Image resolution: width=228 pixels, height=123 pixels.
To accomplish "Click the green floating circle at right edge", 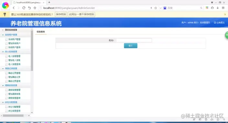I will pyautogui.click(x=226, y=35).
